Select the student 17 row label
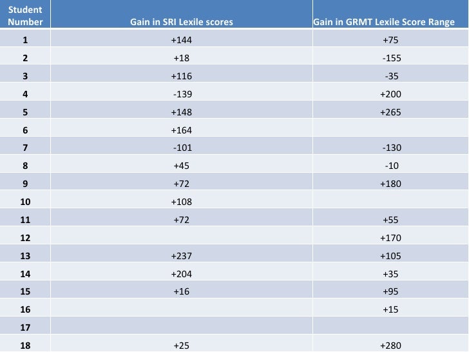 click(25, 326)
